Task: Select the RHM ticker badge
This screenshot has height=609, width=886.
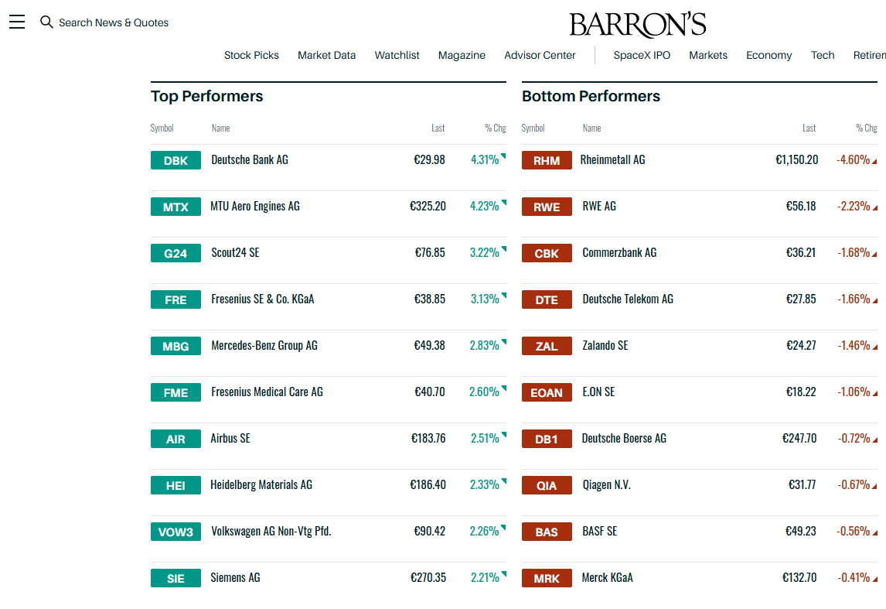Action: 547,161
